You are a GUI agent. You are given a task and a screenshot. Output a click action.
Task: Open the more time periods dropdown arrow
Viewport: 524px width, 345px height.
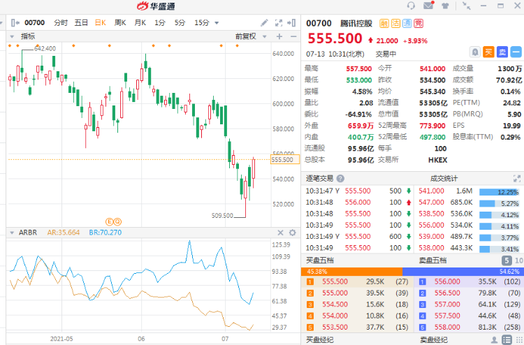(217, 23)
